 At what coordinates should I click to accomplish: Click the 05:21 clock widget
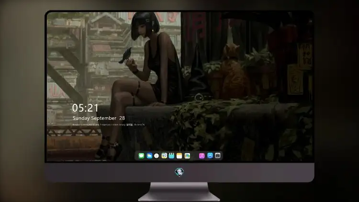(85, 108)
